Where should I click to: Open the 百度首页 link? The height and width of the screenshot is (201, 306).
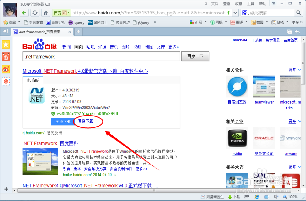(x=291, y=40)
